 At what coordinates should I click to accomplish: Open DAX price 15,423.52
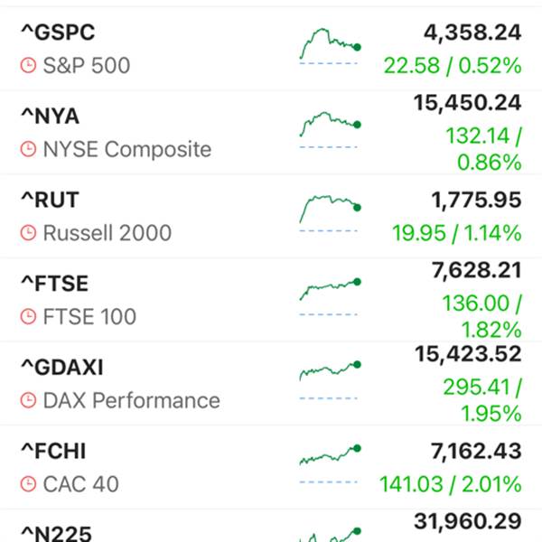pyautogui.click(x=468, y=354)
